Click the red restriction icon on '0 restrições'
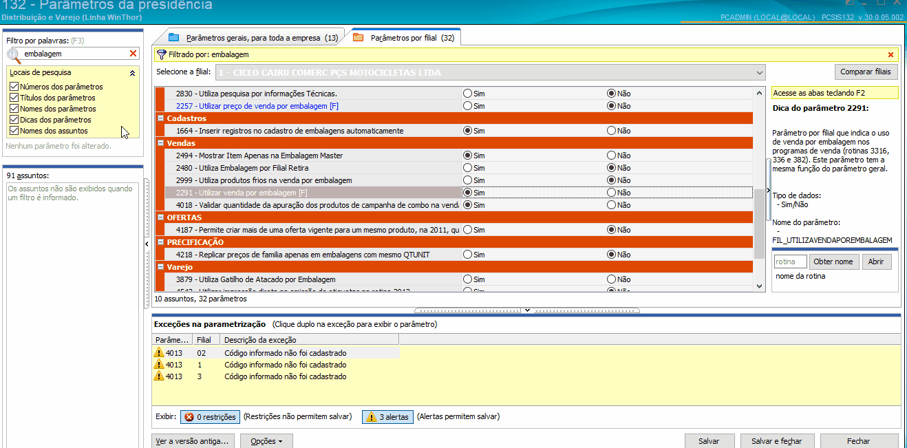Screen dimensions: 907x448 point(189,417)
